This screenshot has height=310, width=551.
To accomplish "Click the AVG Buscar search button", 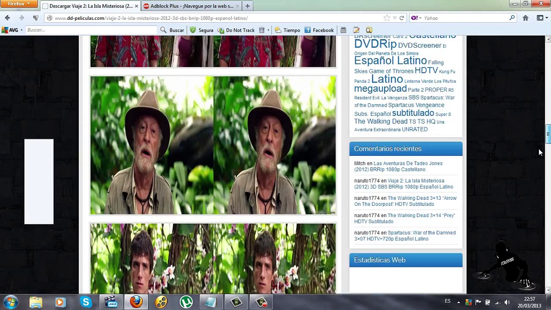I will pyautogui.click(x=172, y=30).
